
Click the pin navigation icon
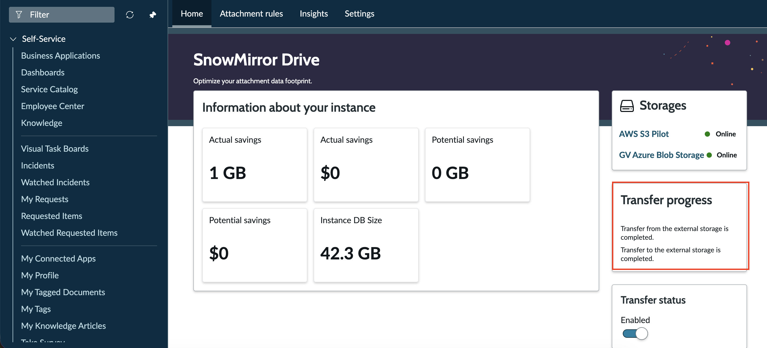pyautogui.click(x=152, y=15)
